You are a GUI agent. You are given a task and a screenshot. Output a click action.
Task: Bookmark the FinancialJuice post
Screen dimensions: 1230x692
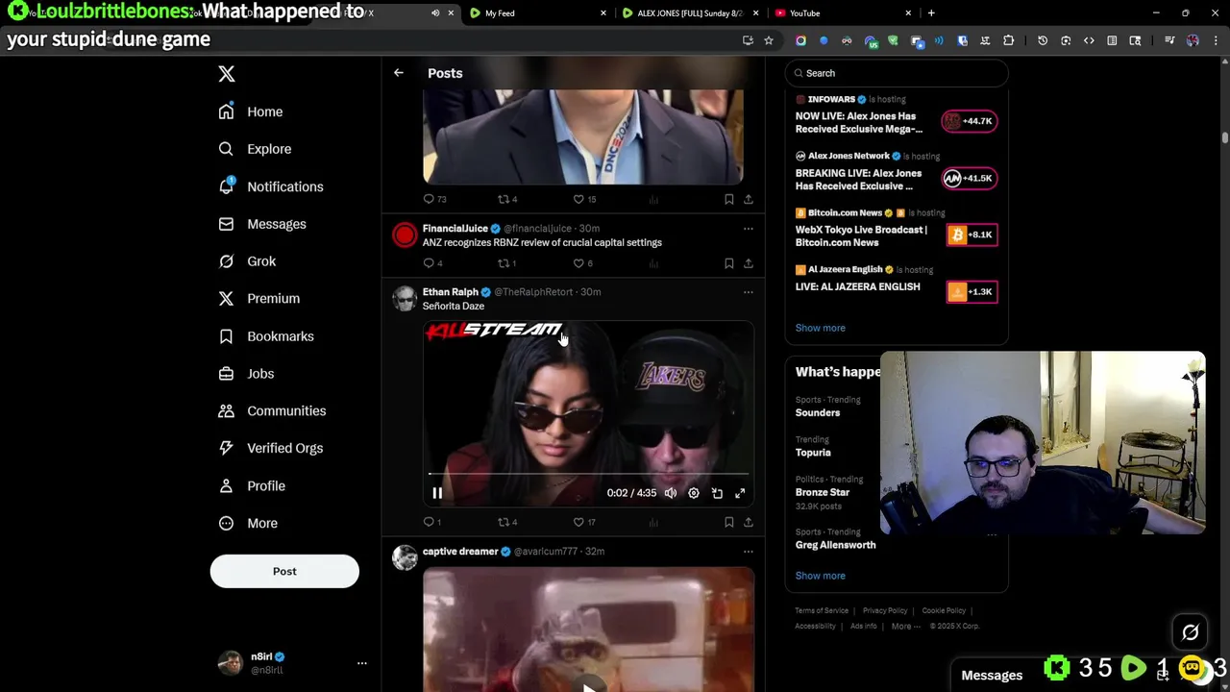tap(729, 263)
